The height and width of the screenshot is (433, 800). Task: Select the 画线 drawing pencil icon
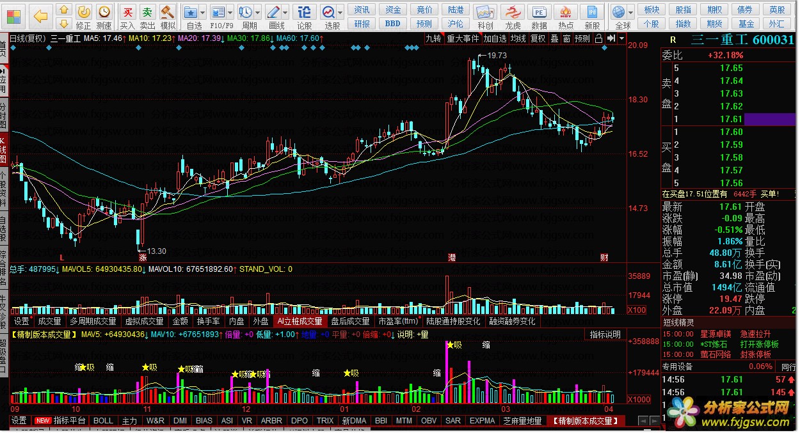point(273,12)
